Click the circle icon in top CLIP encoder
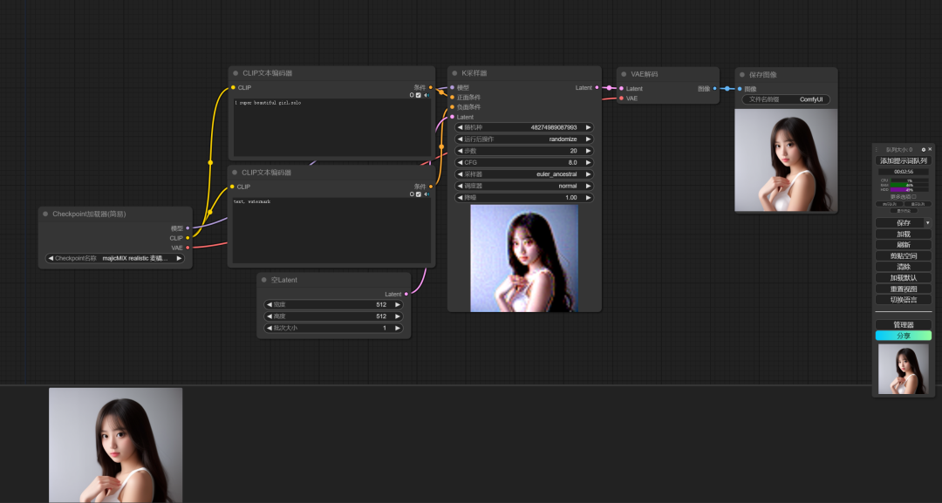 pyautogui.click(x=412, y=95)
